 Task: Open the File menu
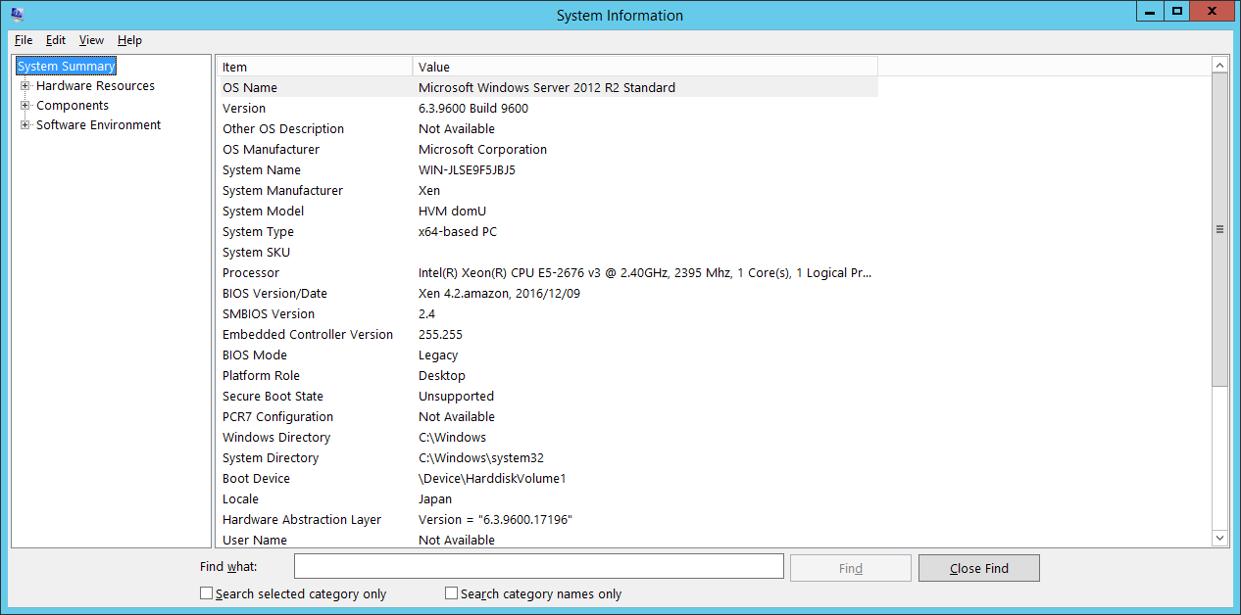click(24, 40)
